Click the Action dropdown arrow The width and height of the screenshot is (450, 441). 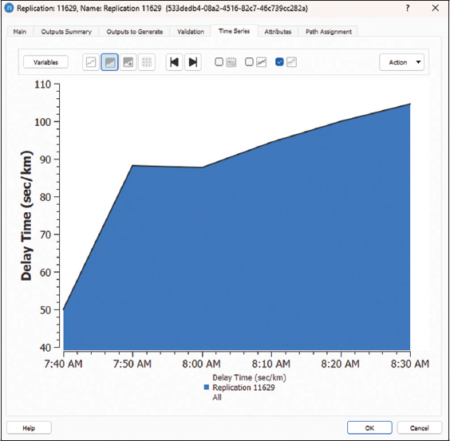[x=418, y=62]
